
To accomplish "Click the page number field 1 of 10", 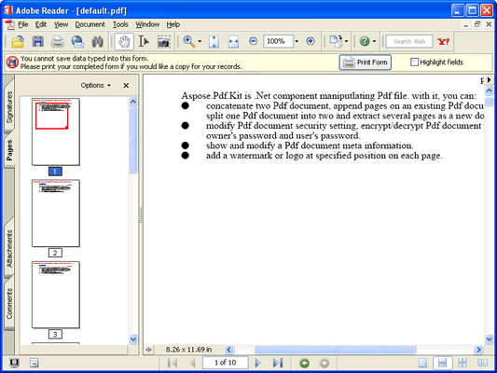I will 226,363.
